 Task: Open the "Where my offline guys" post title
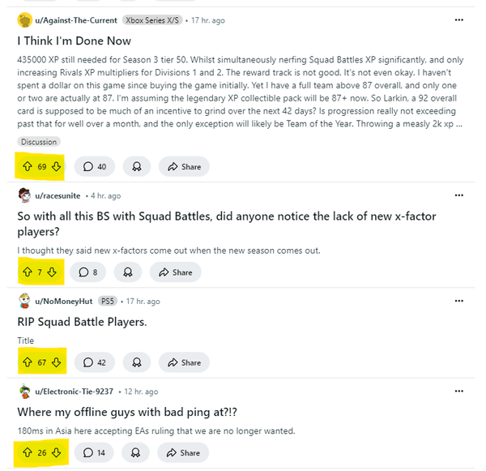point(127,412)
